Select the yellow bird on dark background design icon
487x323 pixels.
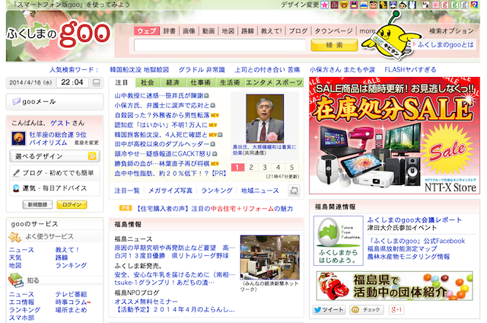(384, 5)
